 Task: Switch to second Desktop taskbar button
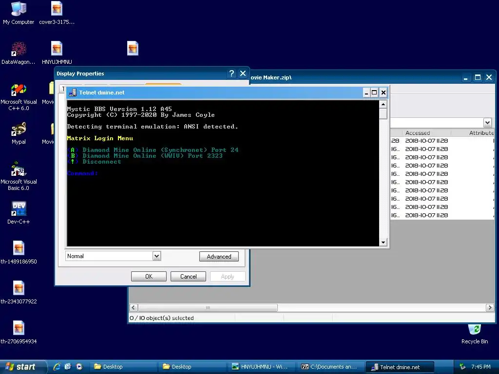pyautogui.click(x=192, y=367)
